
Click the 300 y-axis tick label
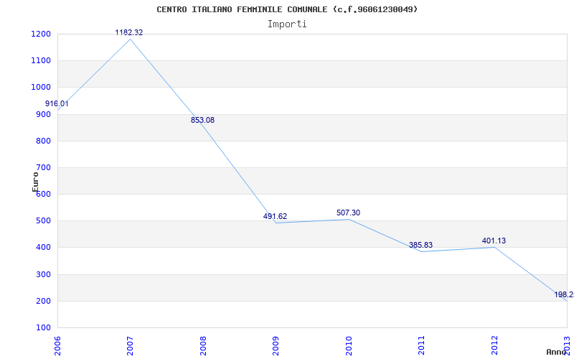pos(43,274)
